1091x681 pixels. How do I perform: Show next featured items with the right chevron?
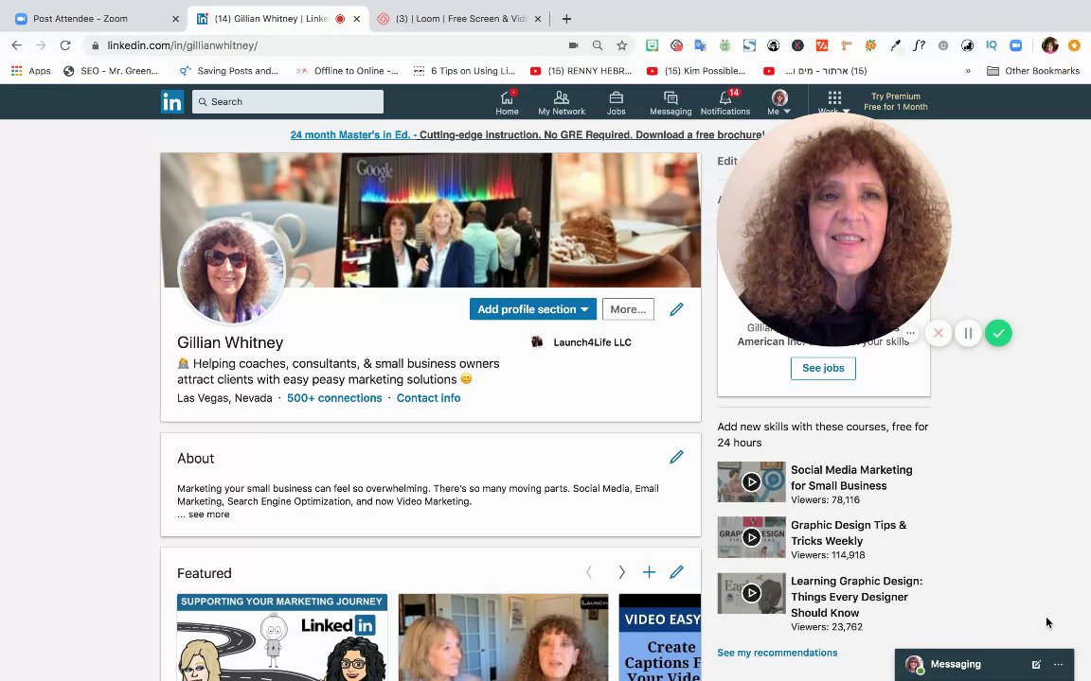[x=621, y=572]
